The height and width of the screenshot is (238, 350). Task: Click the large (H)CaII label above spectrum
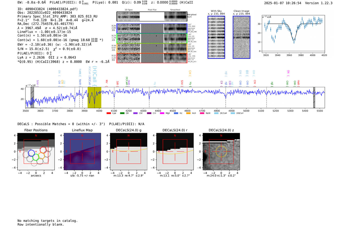pos(94,74)
